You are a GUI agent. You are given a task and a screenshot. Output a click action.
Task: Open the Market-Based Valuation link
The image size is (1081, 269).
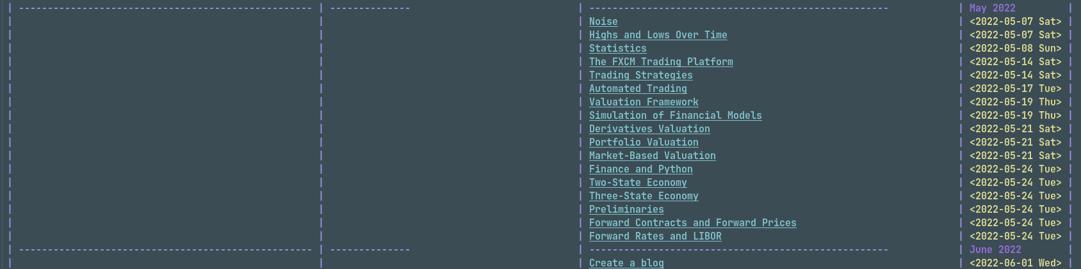pos(652,156)
